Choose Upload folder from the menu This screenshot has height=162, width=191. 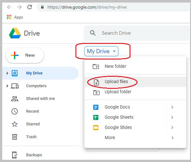[x=135, y=92]
